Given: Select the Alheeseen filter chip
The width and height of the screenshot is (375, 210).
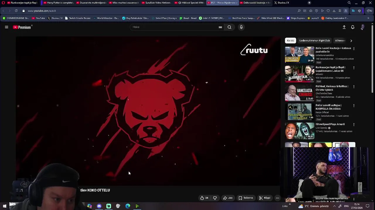Looking at the screenshot, I should tap(340, 41).
